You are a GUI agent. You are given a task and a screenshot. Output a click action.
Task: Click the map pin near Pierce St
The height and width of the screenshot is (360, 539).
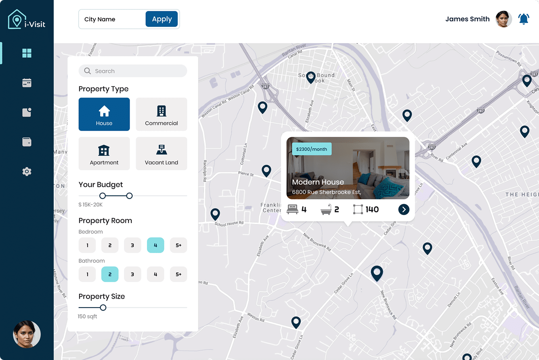(x=266, y=171)
